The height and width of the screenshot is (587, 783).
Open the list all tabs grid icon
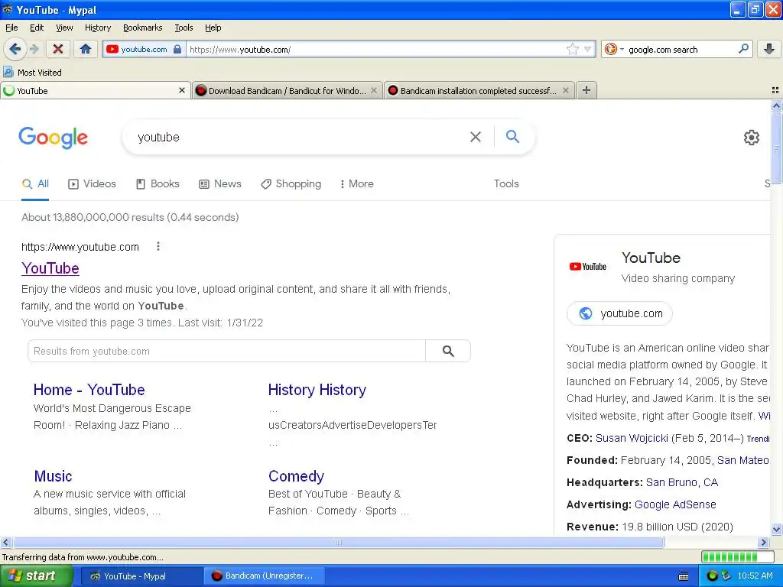click(775, 90)
